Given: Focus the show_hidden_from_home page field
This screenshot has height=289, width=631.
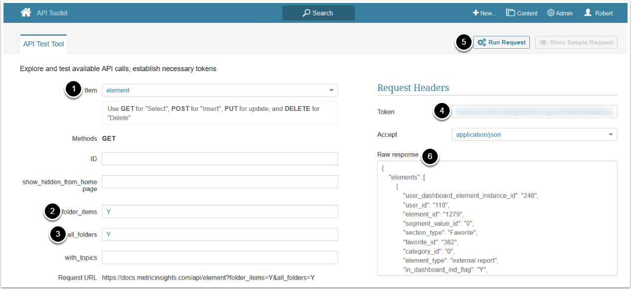Looking at the screenshot, I should (220, 182).
